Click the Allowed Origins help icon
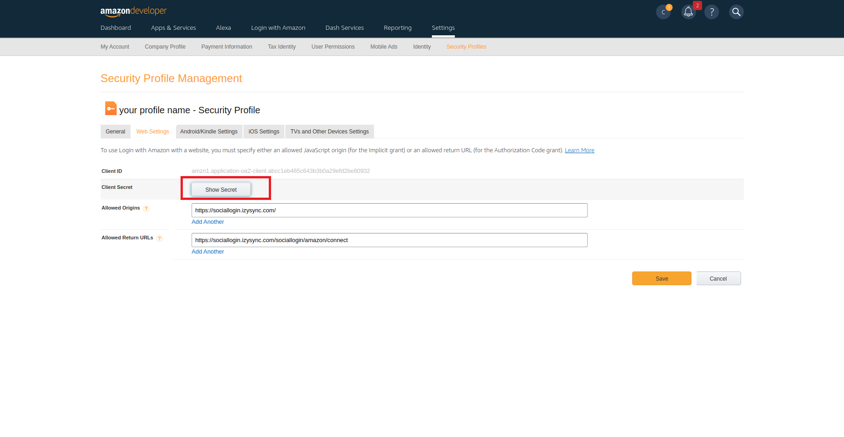Screen dimensions: 844x437 coord(146,209)
